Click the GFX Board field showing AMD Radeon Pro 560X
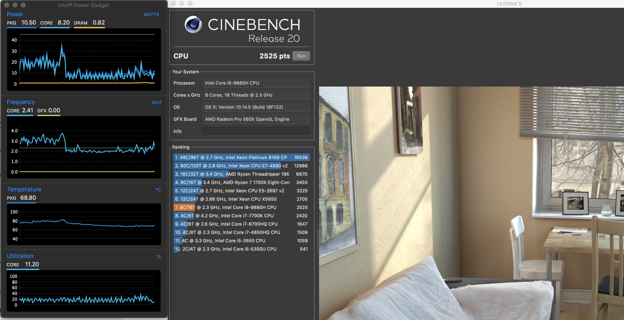Viewport: 624px width, 320px height. click(256, 119)
